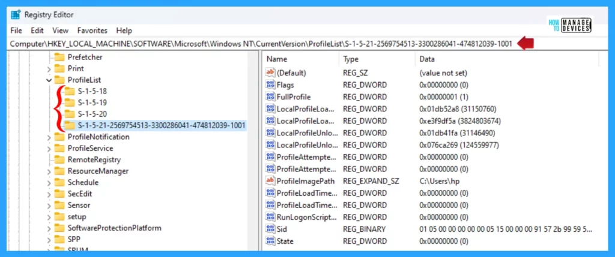Select the ProfileService folder icon
615x257 pixels.
(x=59, y=148)
